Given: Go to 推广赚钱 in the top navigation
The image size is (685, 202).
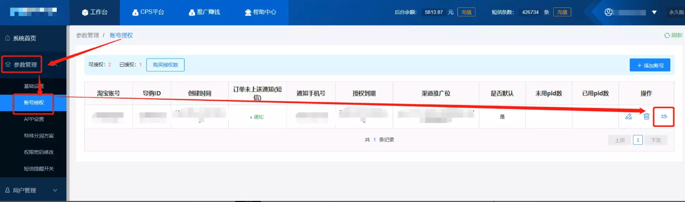Looking at the screenshot, I should click(204, 12).
